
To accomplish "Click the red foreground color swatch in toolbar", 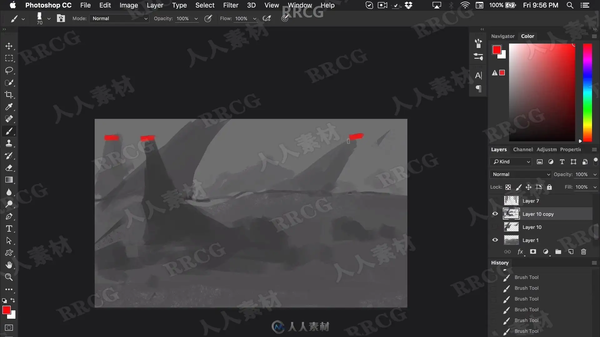I will pos(6,310).
